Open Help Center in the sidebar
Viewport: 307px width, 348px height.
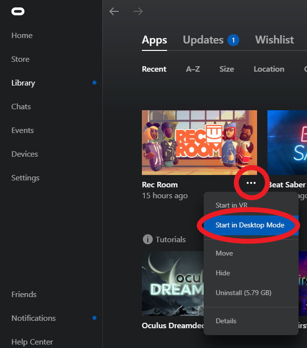coord(32,342)
